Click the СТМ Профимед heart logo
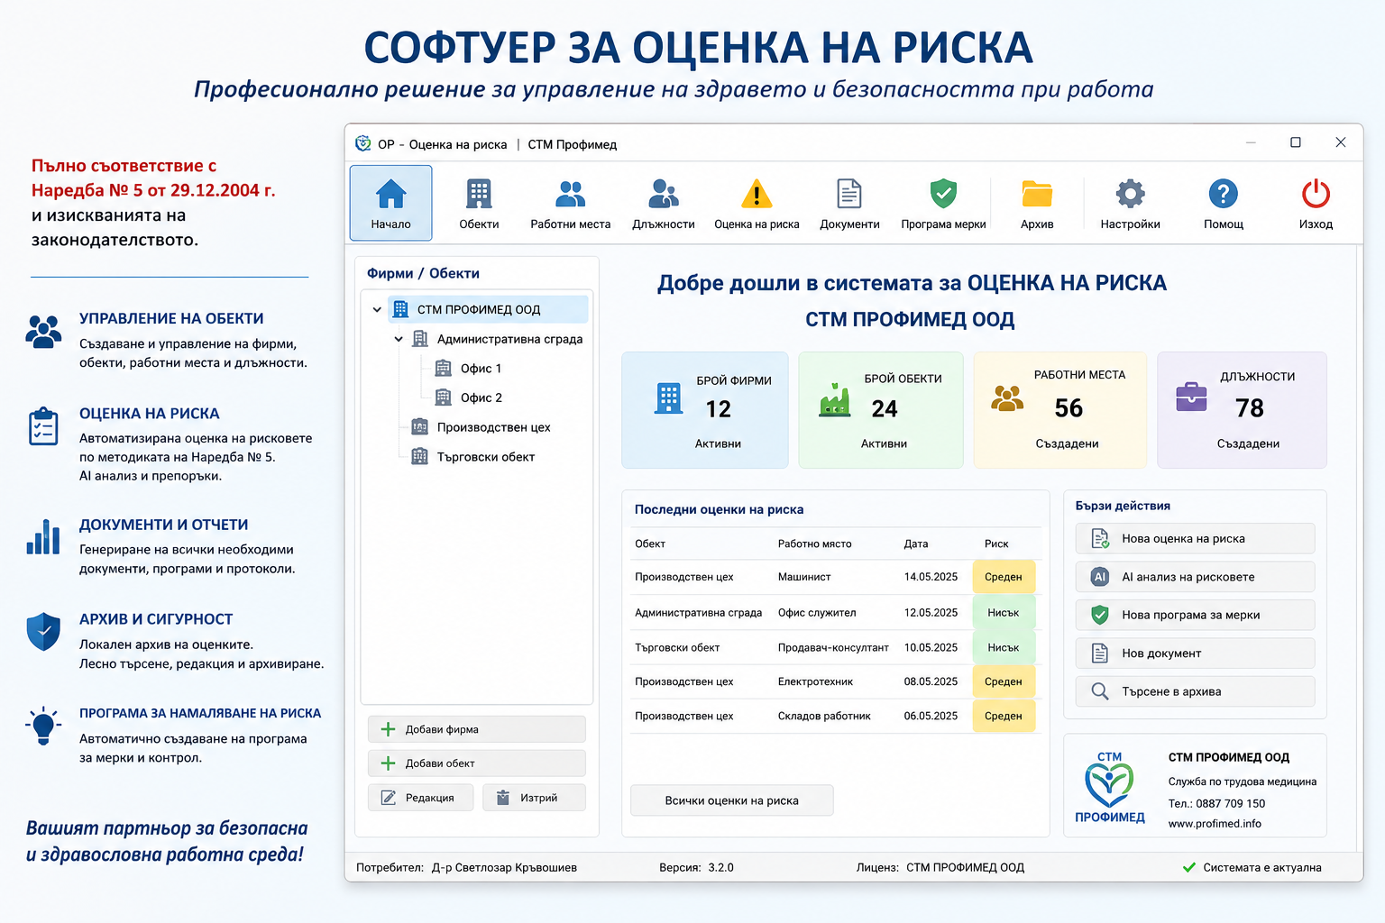The height and width of the screenshot is (923, 1385). [x=1109, y=787]
